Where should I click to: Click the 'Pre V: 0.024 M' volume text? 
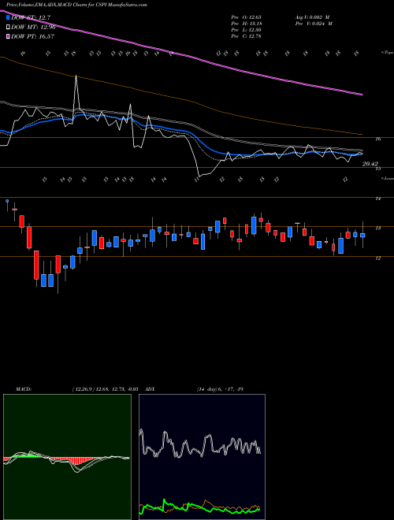click(314, 24)
